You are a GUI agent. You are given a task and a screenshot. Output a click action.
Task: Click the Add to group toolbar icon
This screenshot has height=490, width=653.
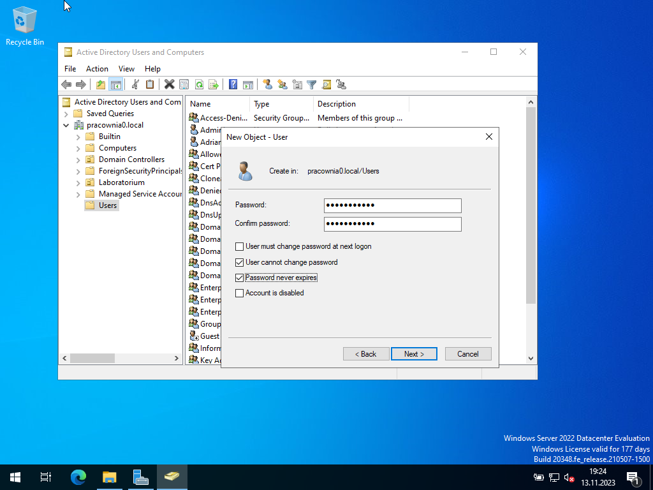point(341,85)
